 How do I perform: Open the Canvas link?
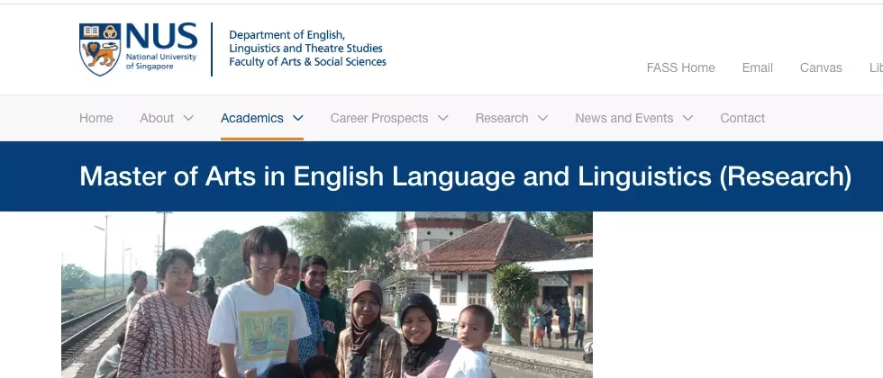[821, 68]
